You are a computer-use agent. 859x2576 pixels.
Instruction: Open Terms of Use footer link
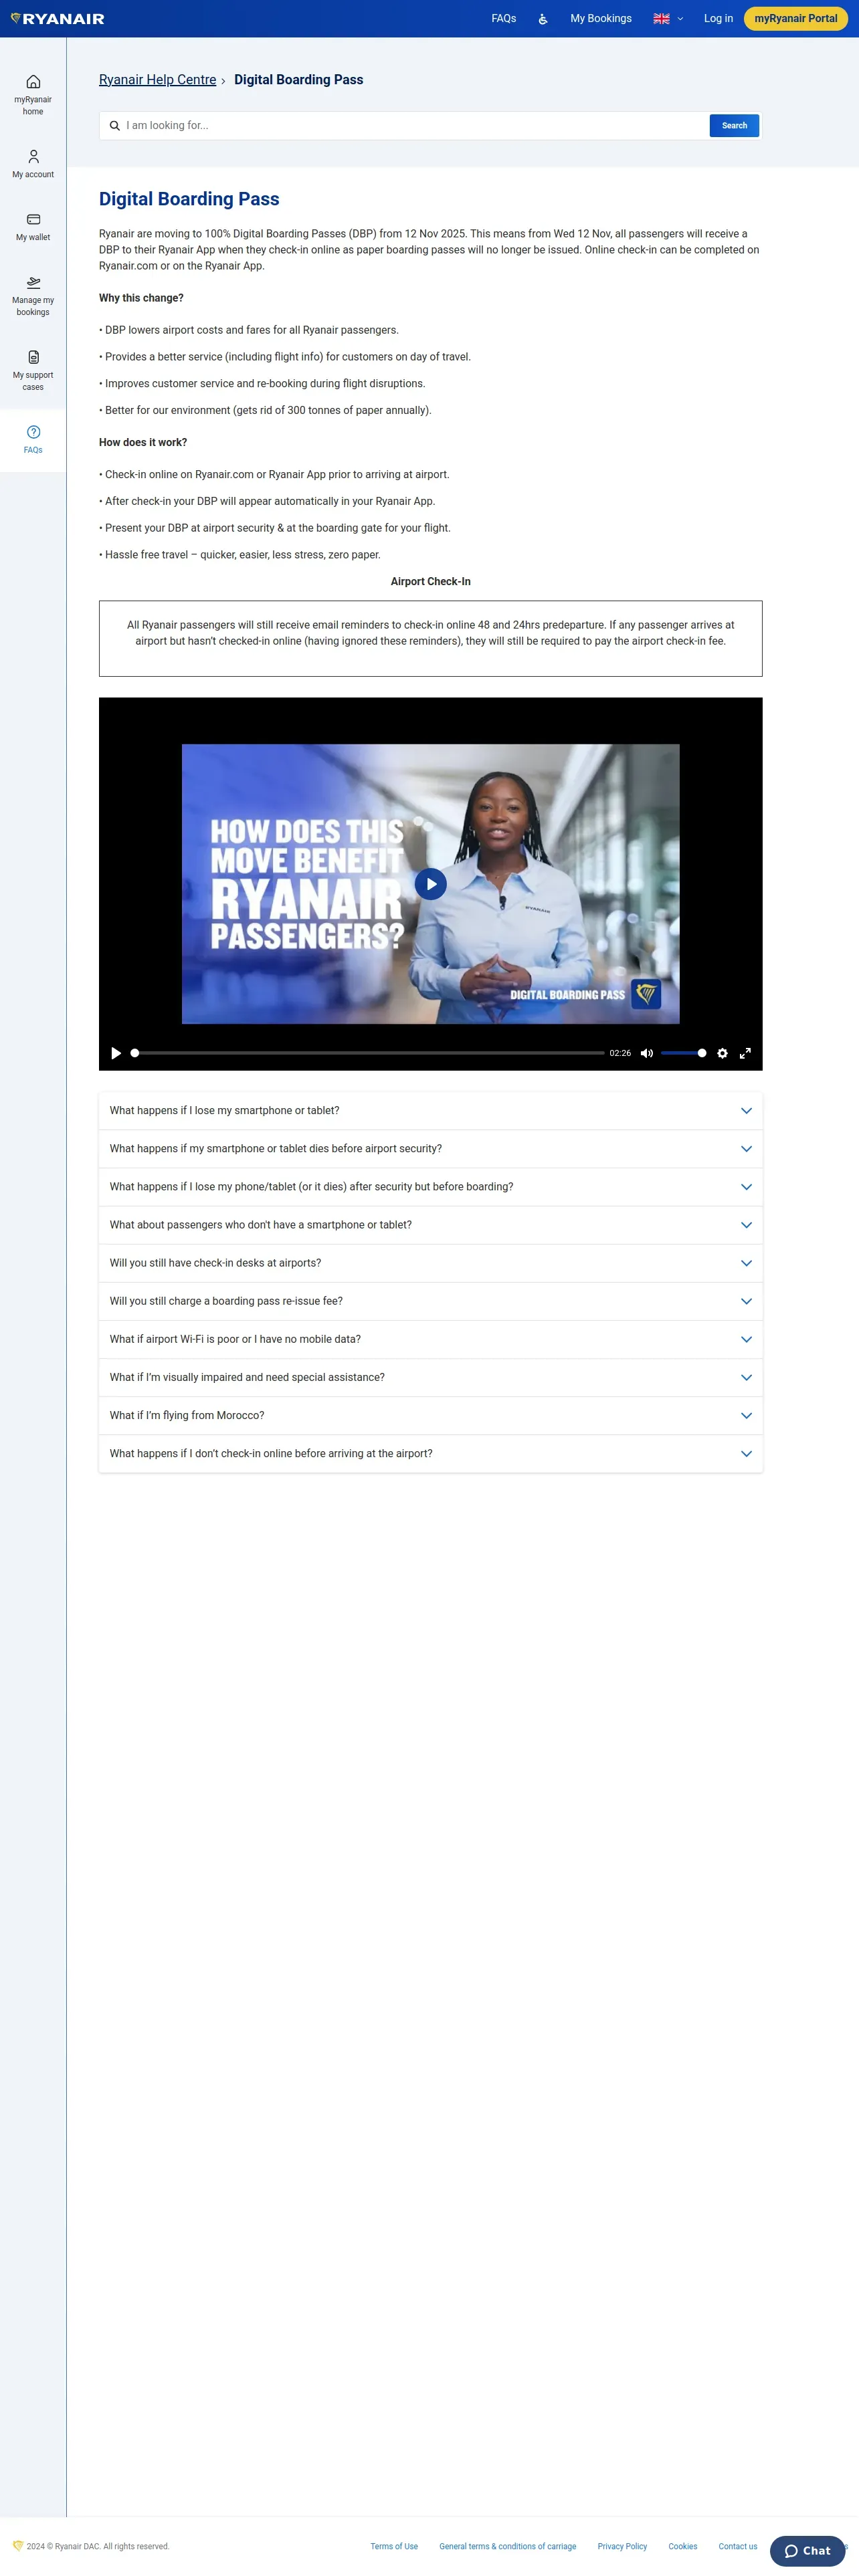pyautogui.click(x=394, y=2547)
